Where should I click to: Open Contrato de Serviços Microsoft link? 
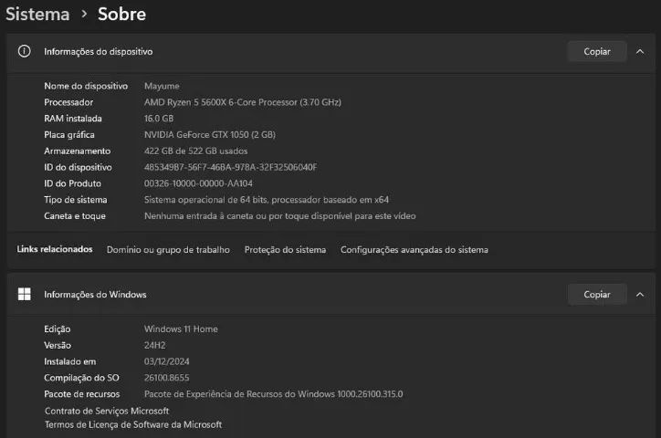pyautogui.click(x=107, y=411)
